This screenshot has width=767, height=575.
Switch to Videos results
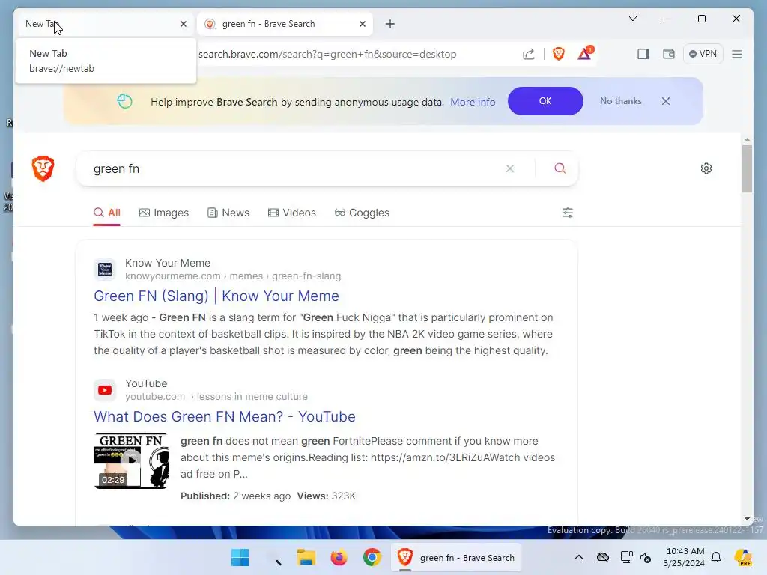(292, 213)
